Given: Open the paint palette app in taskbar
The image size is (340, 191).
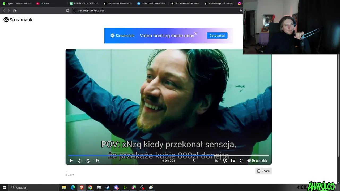Looking at the screenshot, I should [151, 188].
